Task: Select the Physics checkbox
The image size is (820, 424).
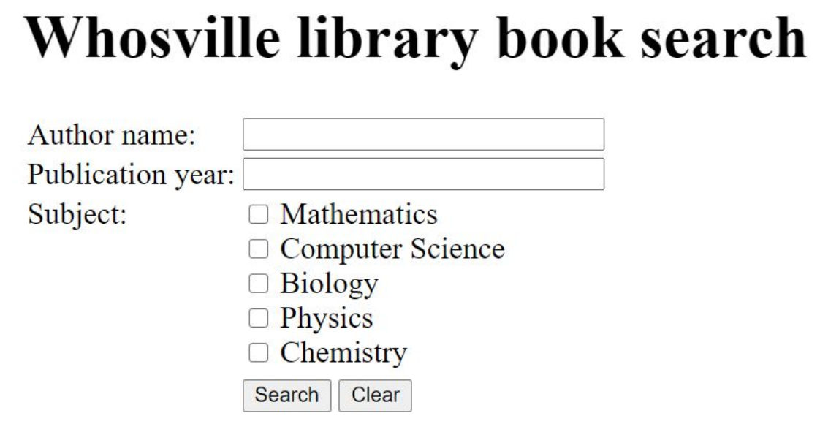Action: point(259,318)
